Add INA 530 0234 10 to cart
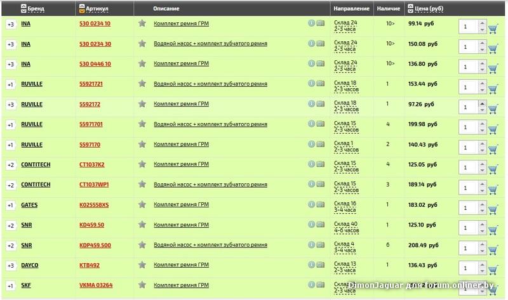This screenshot has width=508, height=300. coord(493,29)
